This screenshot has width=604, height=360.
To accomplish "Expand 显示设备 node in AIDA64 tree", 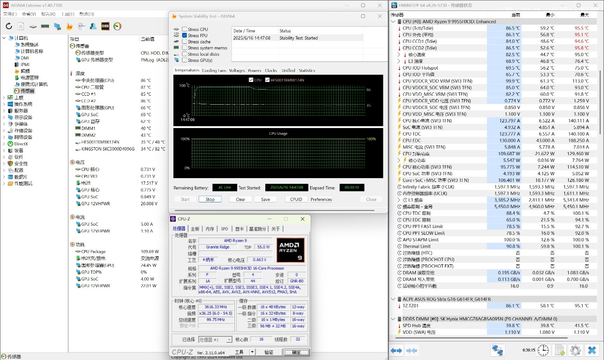I will pyautogui.click(x=4, y=117).
